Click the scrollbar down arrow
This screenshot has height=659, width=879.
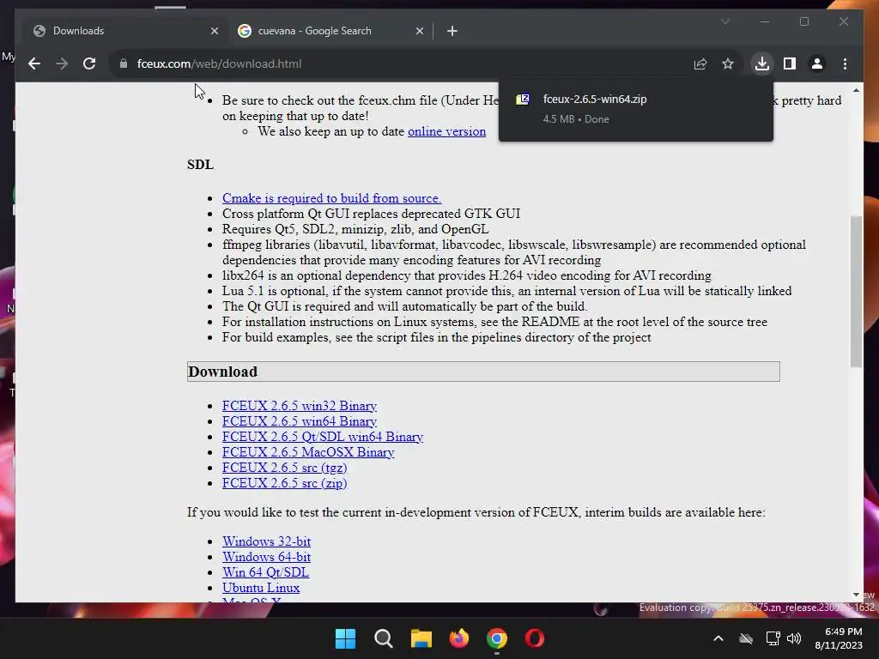(x=856, y=595)
